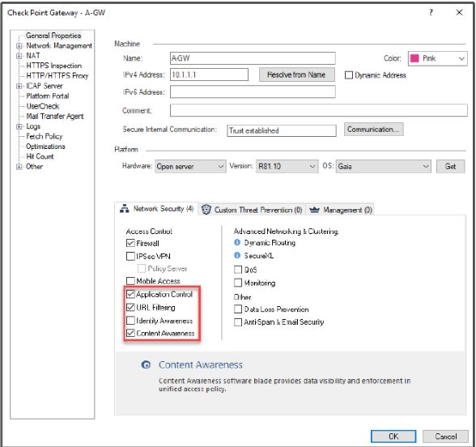
Task: Click OK to save gateway settings
Action: 393,436
